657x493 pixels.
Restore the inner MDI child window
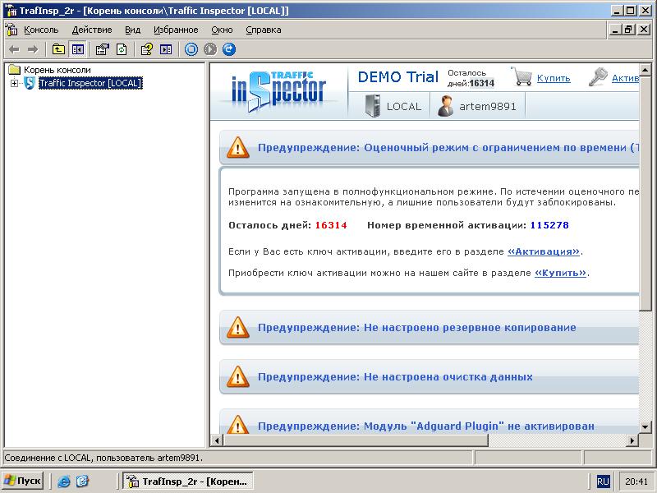click(x=629, y=30)
